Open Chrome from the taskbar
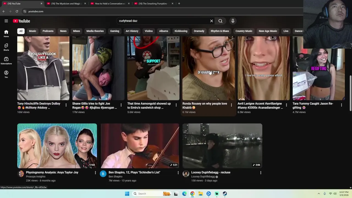 pos(193,194)
